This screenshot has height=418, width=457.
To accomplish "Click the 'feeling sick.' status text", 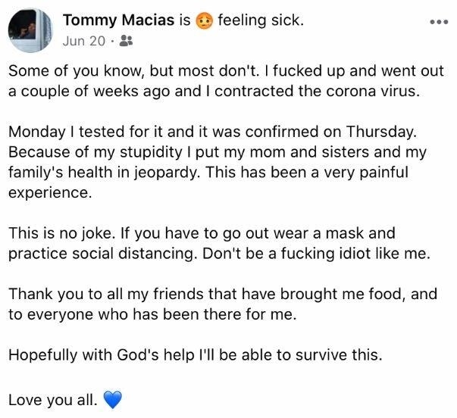I will (261, 20).
